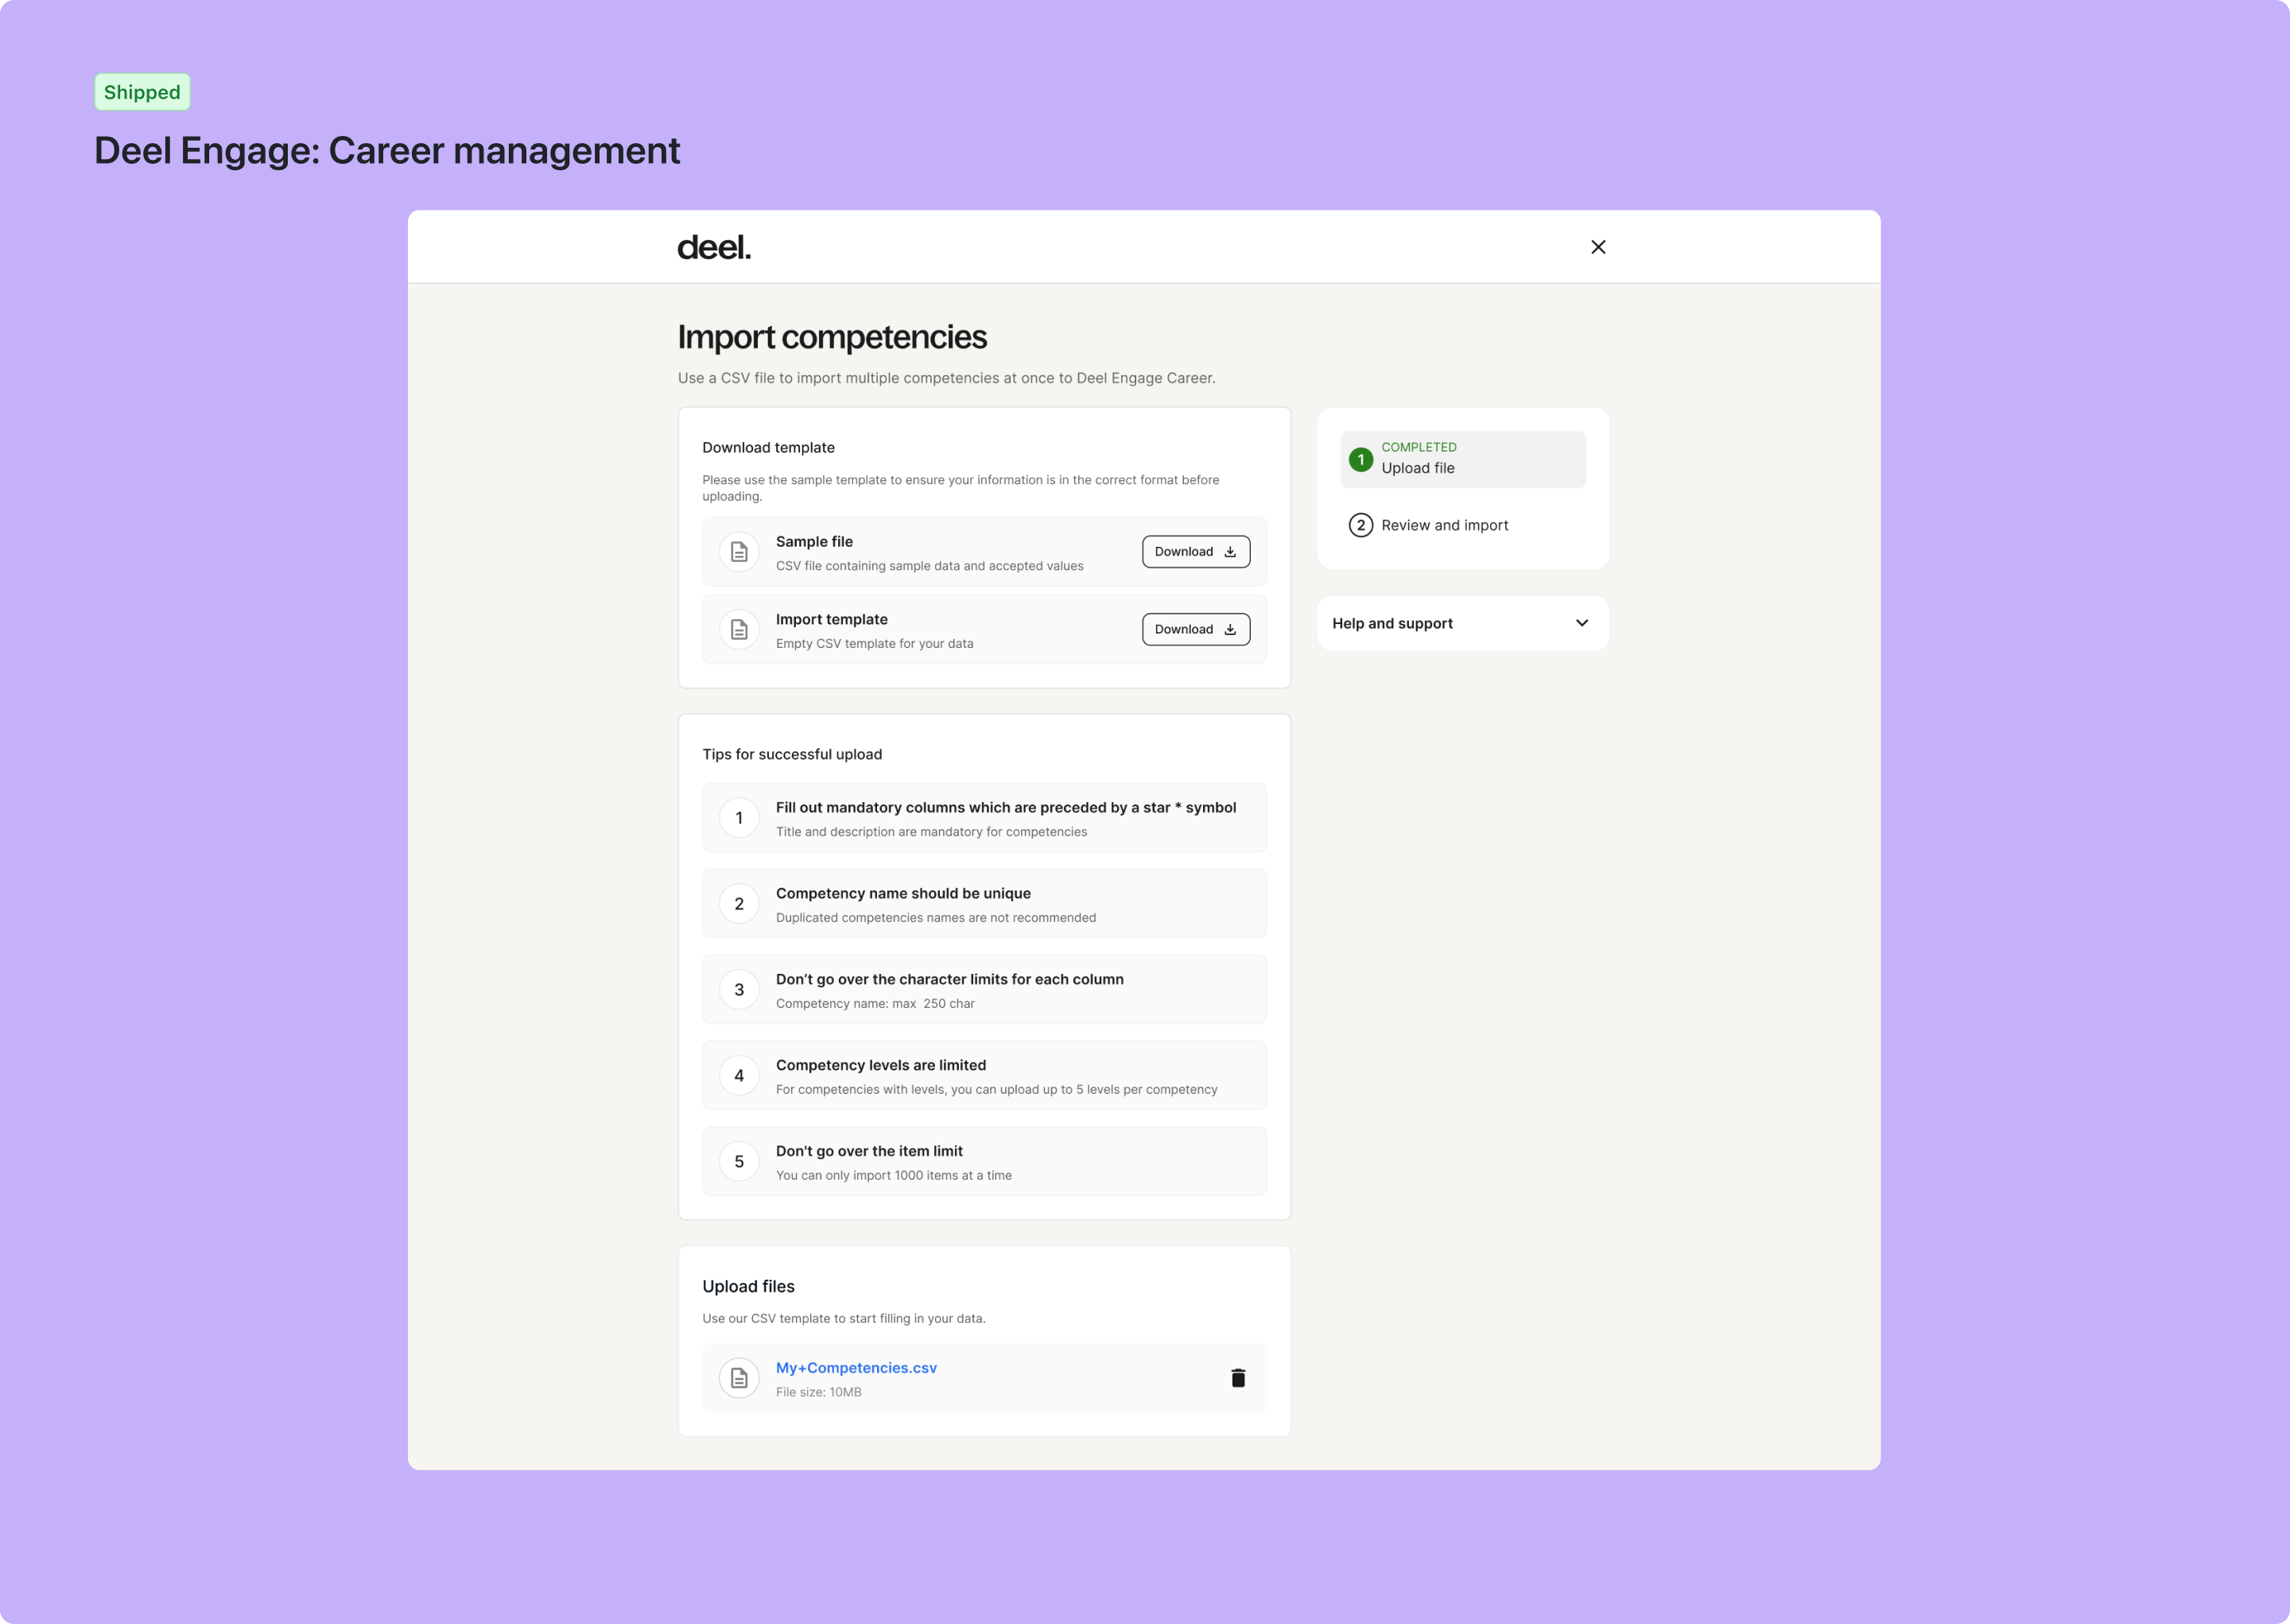This screenshot has height=1624, width=2290.
Task: Open the My+Competencies.csv file link
Action: [856, 1367]
